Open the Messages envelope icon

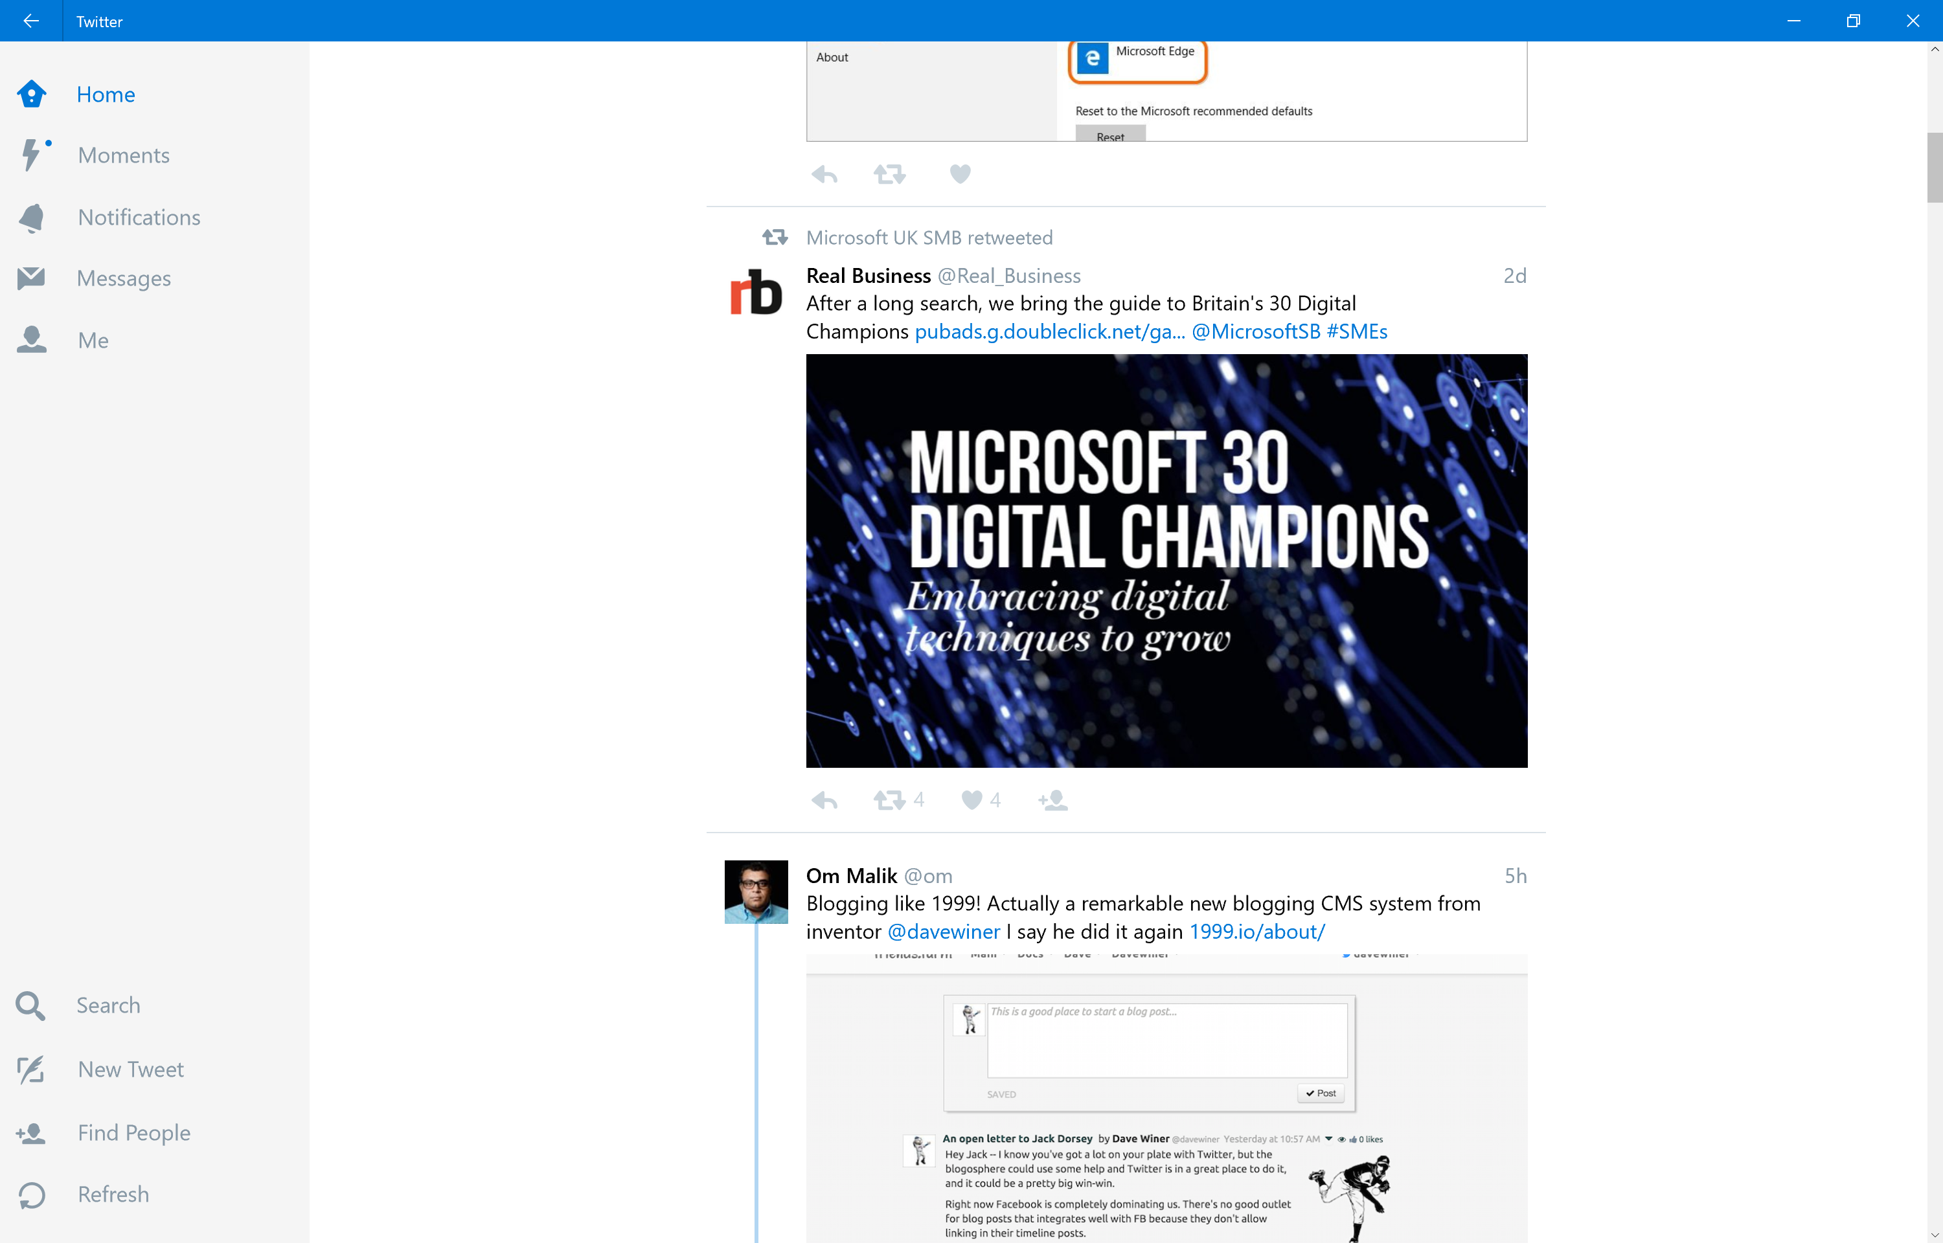tap(32, 278)
